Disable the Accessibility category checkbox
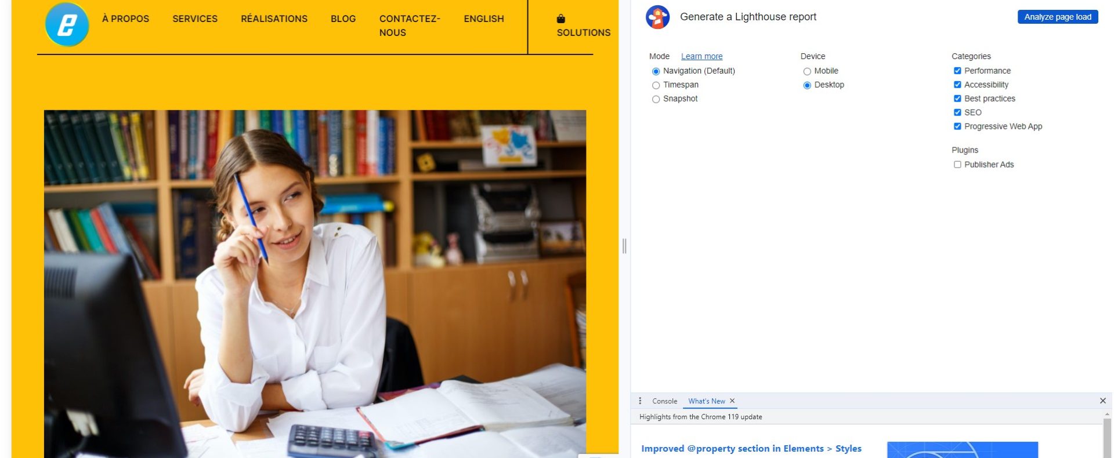This screenshot has height=458, width=1114. pyautogui.click(x=957, y=85)
